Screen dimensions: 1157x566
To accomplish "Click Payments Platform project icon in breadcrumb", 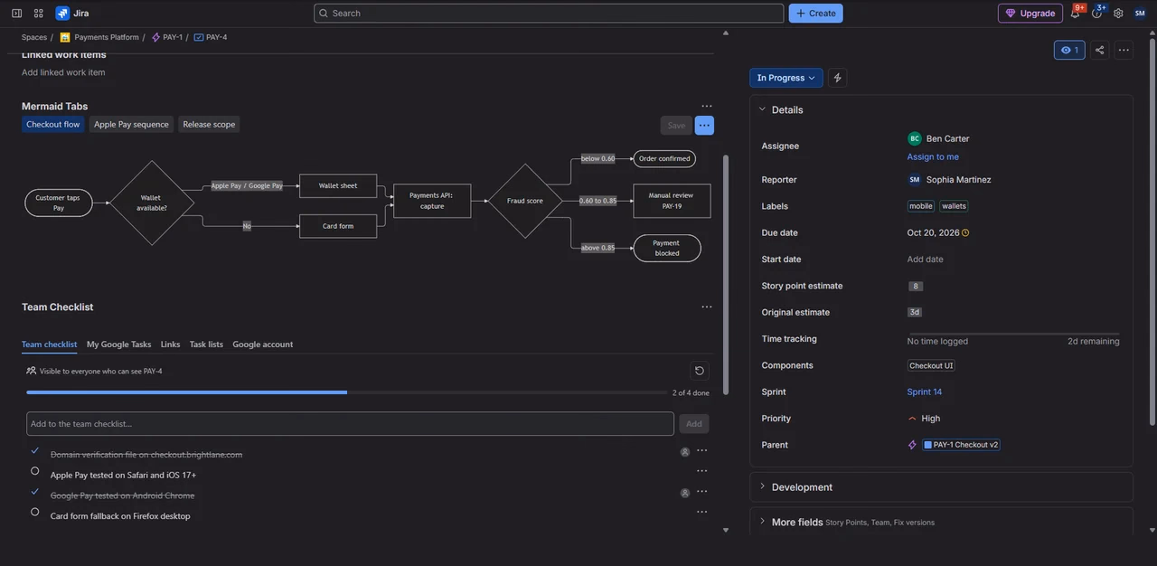I will tap(65, 37).
